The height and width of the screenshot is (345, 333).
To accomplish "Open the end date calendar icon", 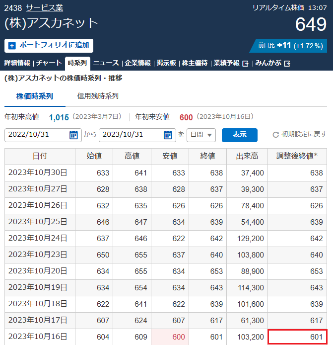I will (x=168, y=135).
